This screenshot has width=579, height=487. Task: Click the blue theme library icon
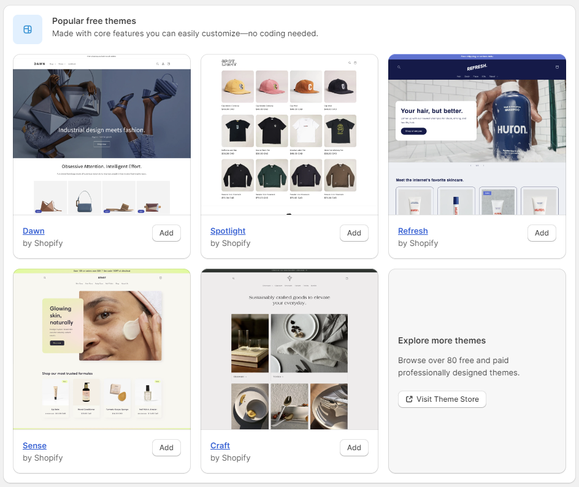[x=27, y=29]
